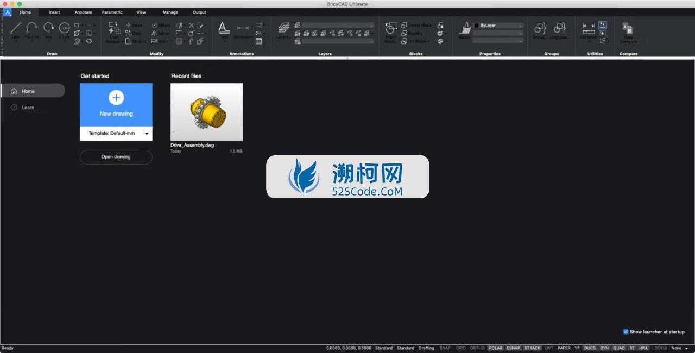The height and width of the screenshot is (353, 695).
Task: Click the Insert Block tool
Action: pyautogui.click(x=390, y=33)
